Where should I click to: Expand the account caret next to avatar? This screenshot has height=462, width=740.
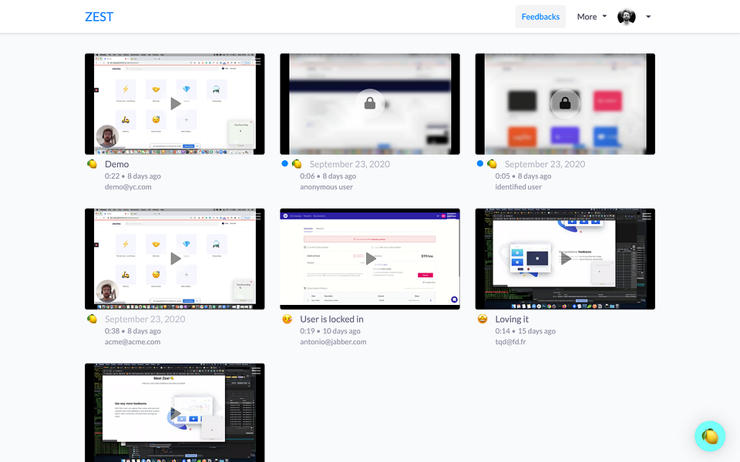click(648, 16)
